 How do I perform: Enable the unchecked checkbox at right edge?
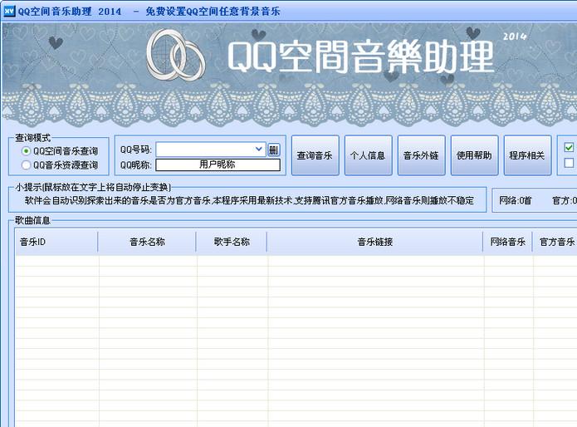click(569, 163)
